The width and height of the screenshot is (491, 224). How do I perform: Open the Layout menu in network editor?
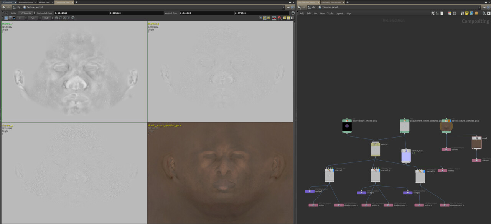[339, 13]
